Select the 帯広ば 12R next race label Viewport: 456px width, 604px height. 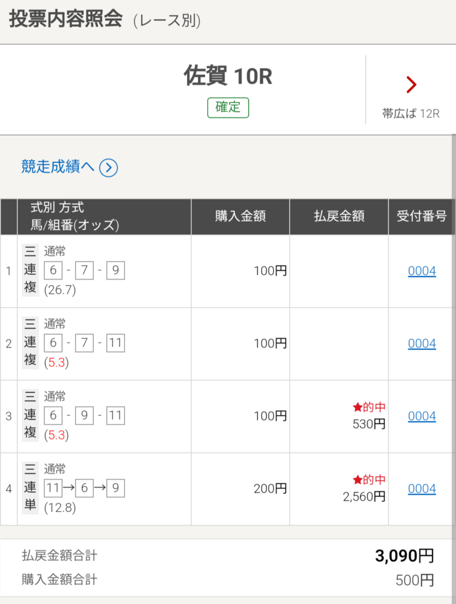pyautogui.click(x=411, y=114)
